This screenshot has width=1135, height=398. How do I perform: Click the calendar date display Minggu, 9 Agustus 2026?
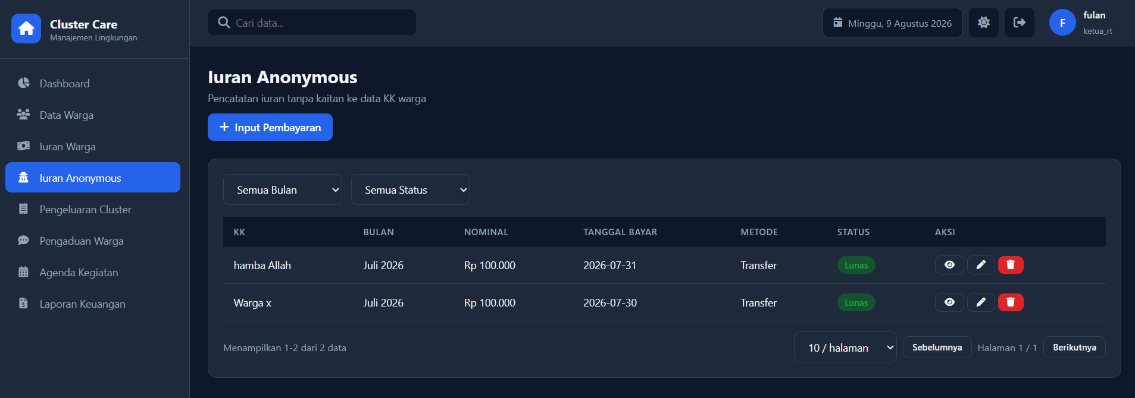click(x=892, y=23)
